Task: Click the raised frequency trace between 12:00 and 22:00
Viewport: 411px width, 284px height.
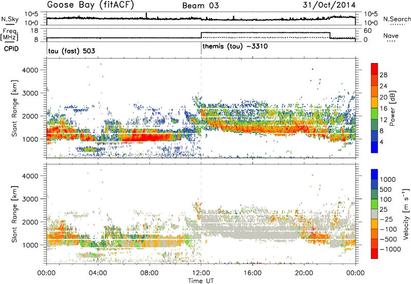Action: point(265,32)
